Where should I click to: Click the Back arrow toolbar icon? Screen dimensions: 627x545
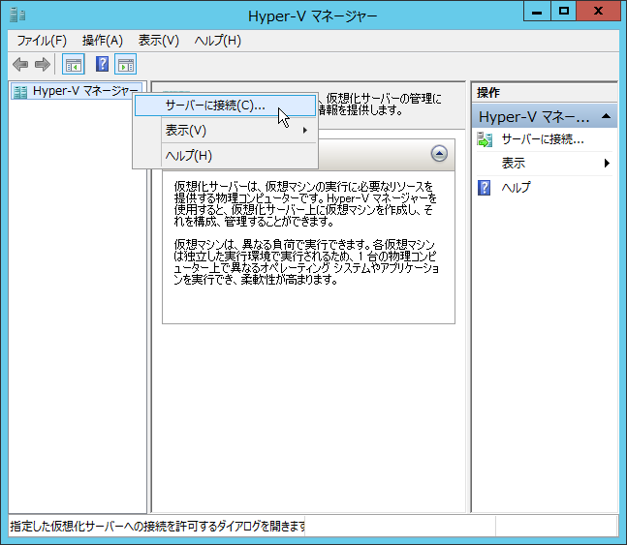[x=20, y=64]
